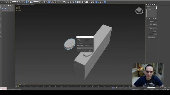Click the Radius value field

(154, 23)
